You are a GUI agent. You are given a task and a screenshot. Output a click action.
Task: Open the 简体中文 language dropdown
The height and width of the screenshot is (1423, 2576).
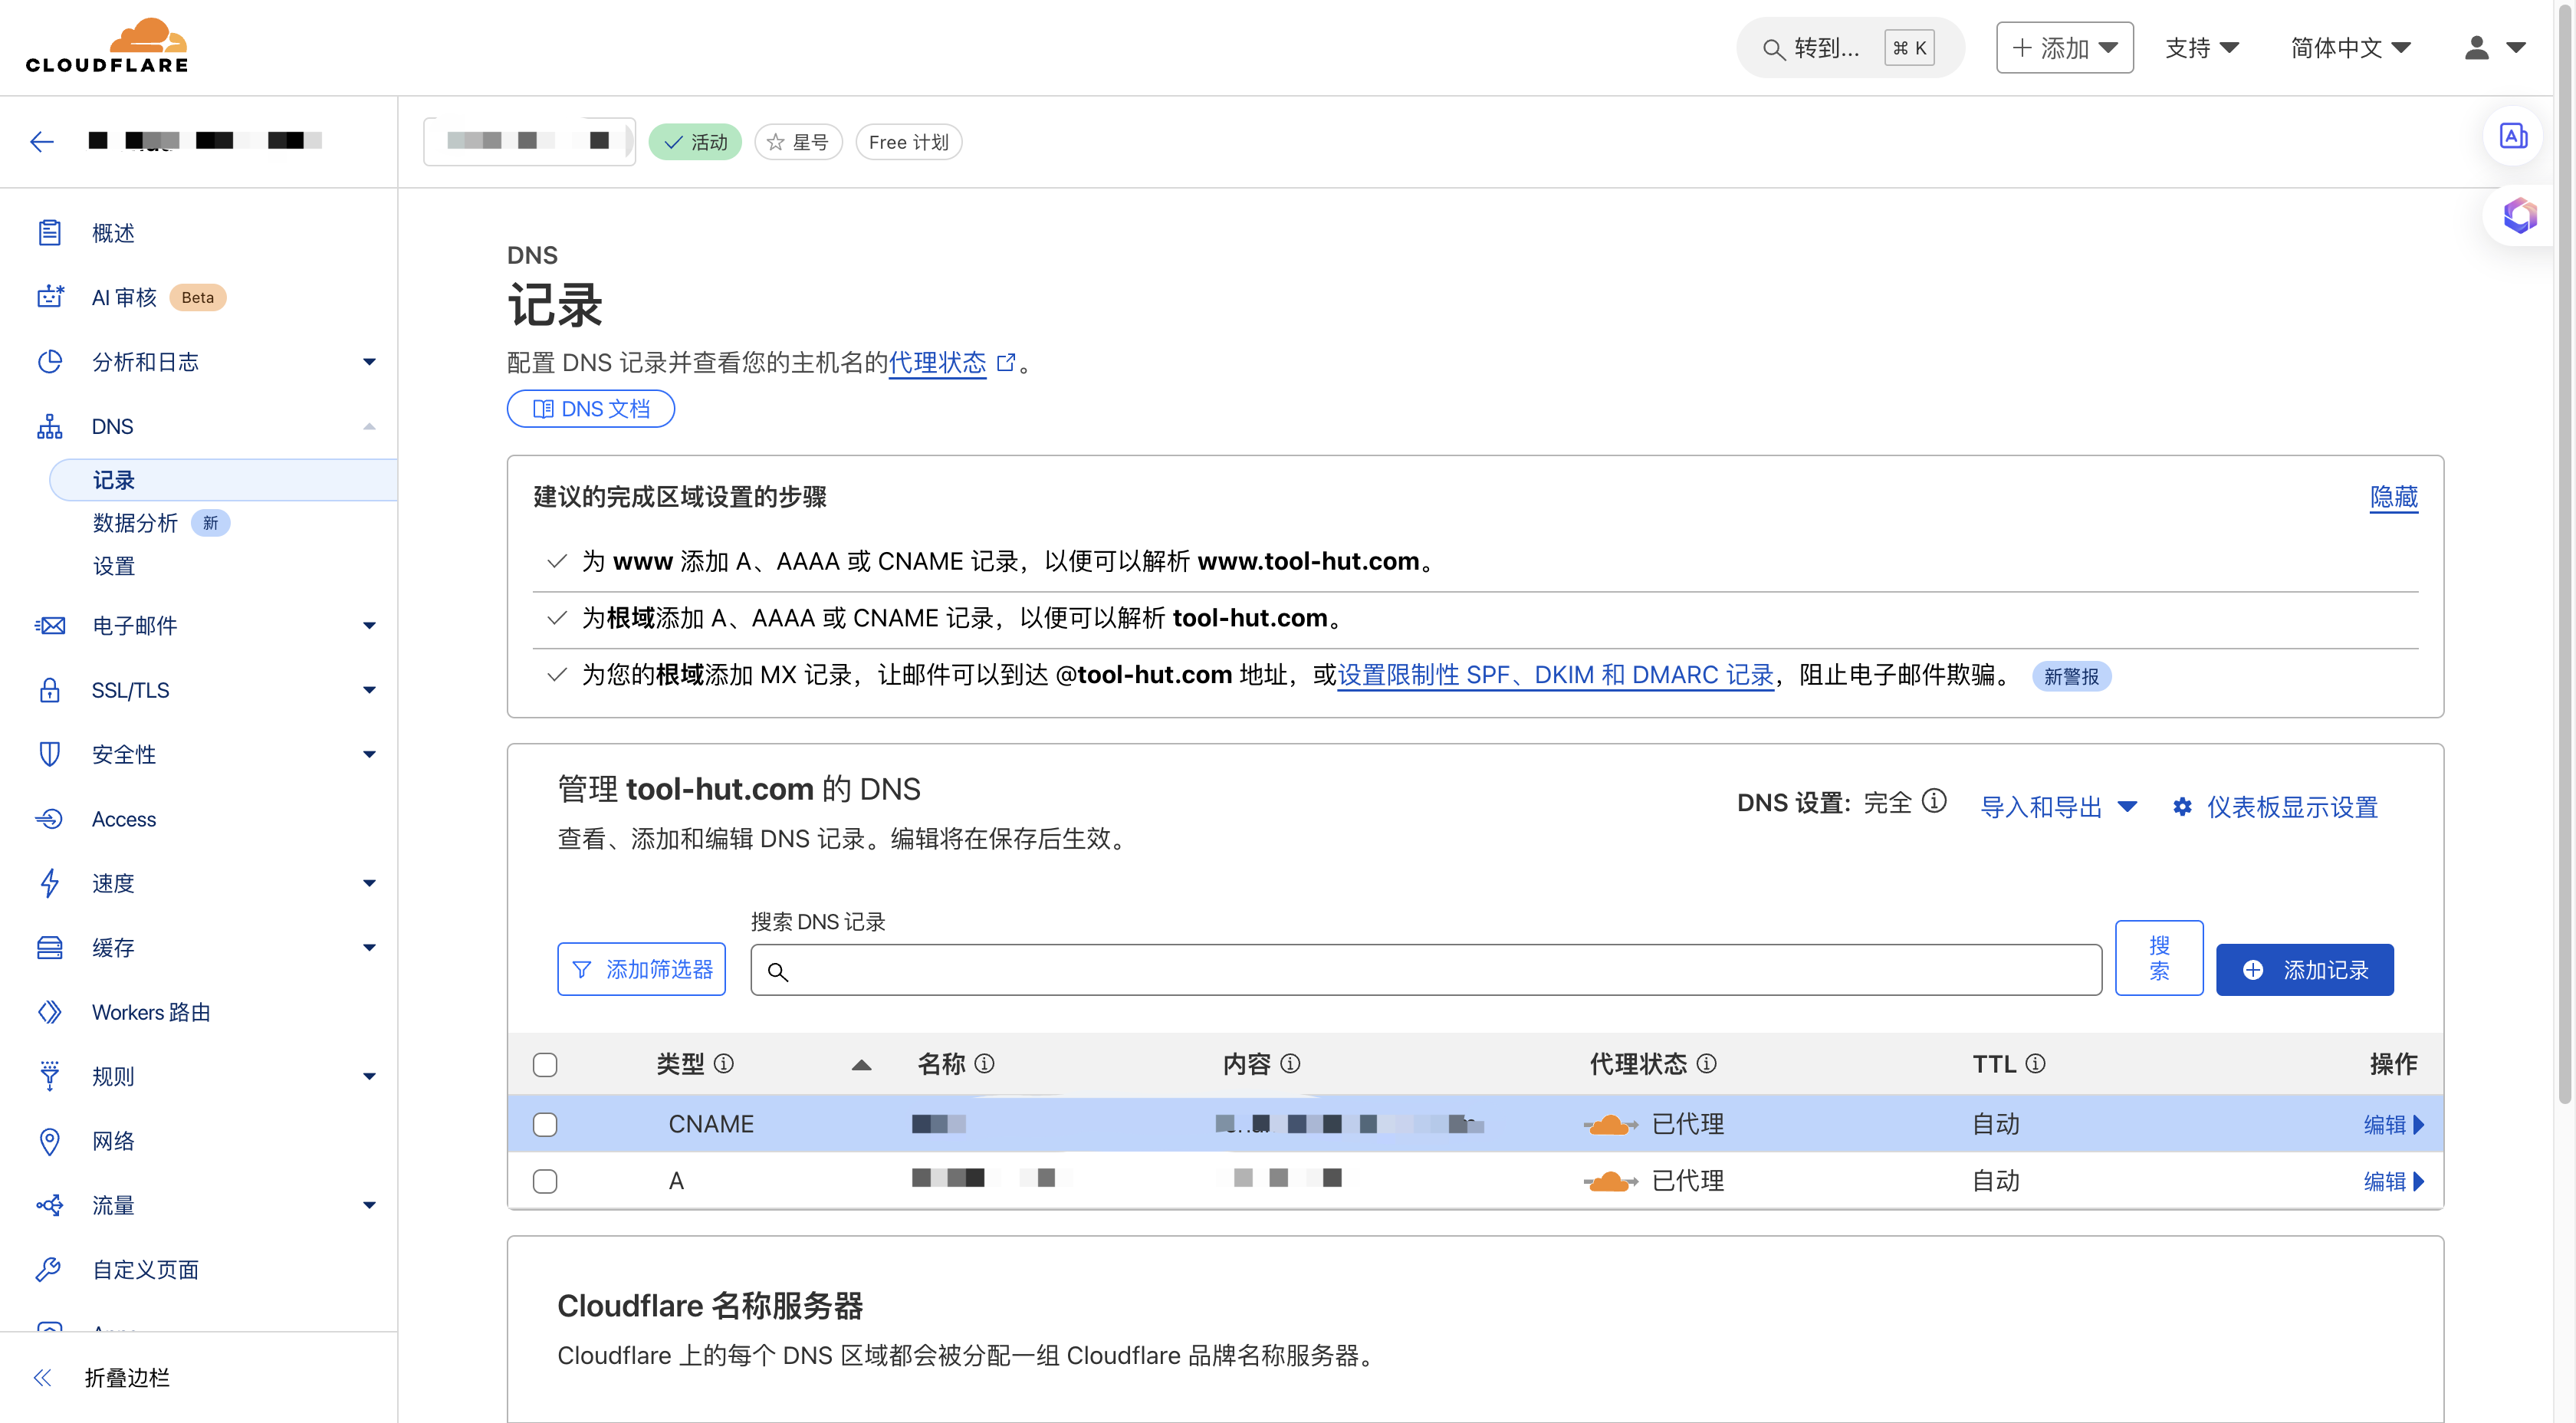[2351, 47]
